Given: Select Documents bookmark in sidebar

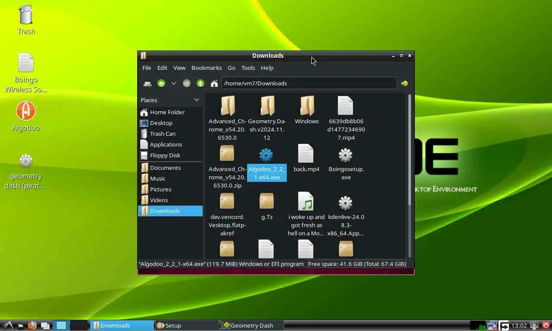Looking at the screenshot, I should point(170,168).
